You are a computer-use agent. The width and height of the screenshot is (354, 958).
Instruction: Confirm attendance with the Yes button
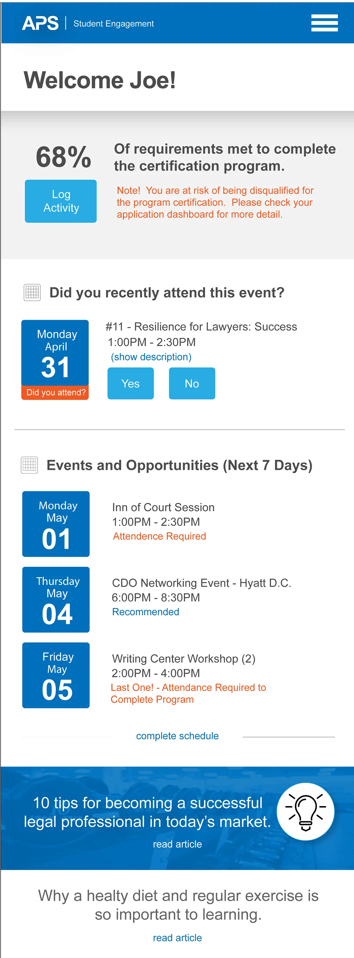tap(130, 383)
